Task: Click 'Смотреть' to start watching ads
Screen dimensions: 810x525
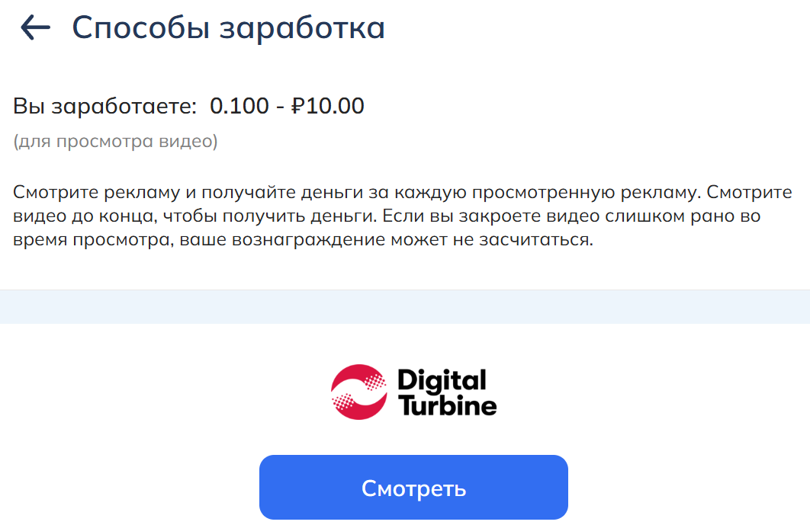Action: pyautogui.click(x=413, y=487)
